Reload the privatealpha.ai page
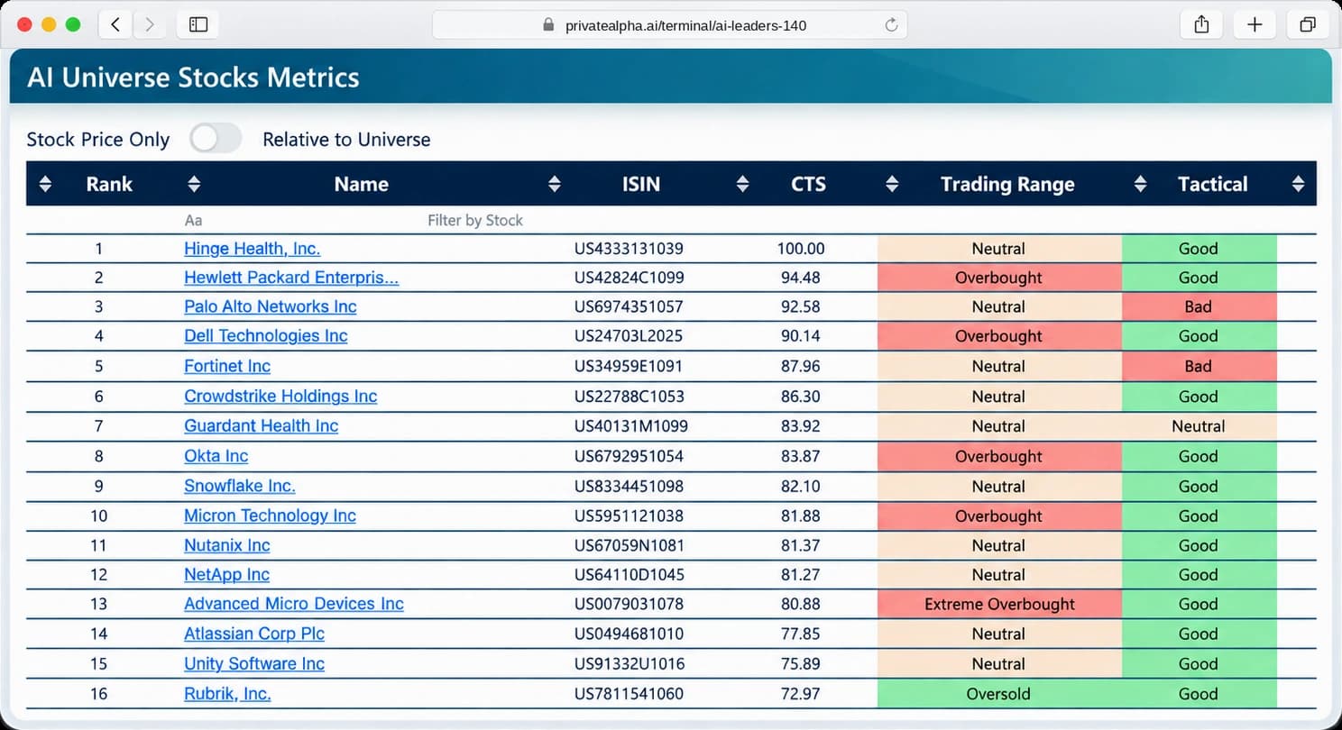 891,25
